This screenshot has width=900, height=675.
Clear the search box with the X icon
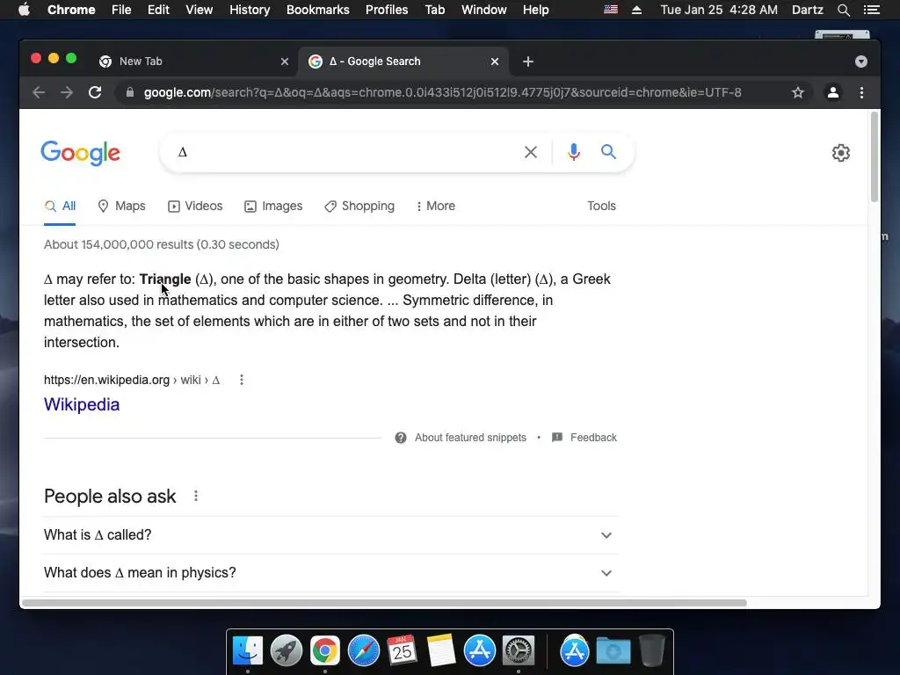coord(531,152)
